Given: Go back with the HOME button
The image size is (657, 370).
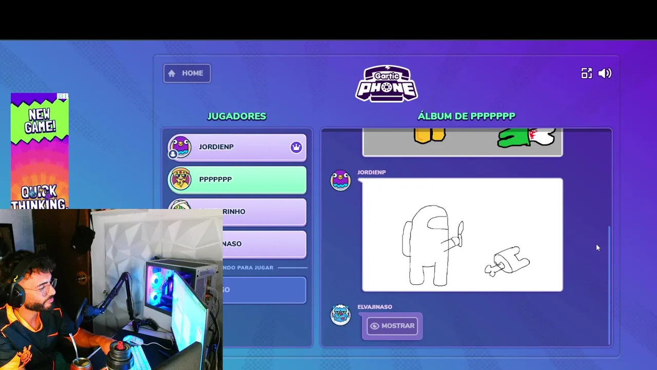Looking at the screenshot, I should [x=187, y=73].
